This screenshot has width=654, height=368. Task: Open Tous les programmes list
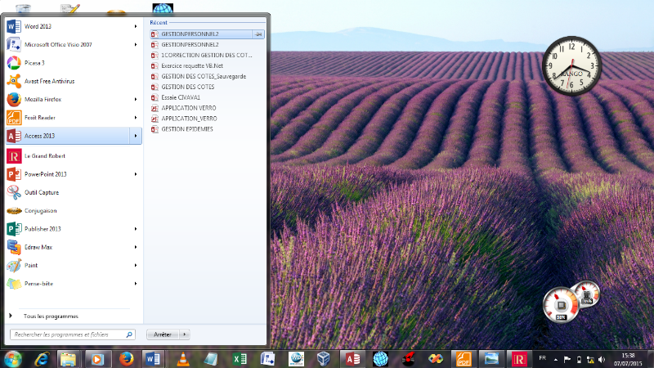click(x=51, y=316)
